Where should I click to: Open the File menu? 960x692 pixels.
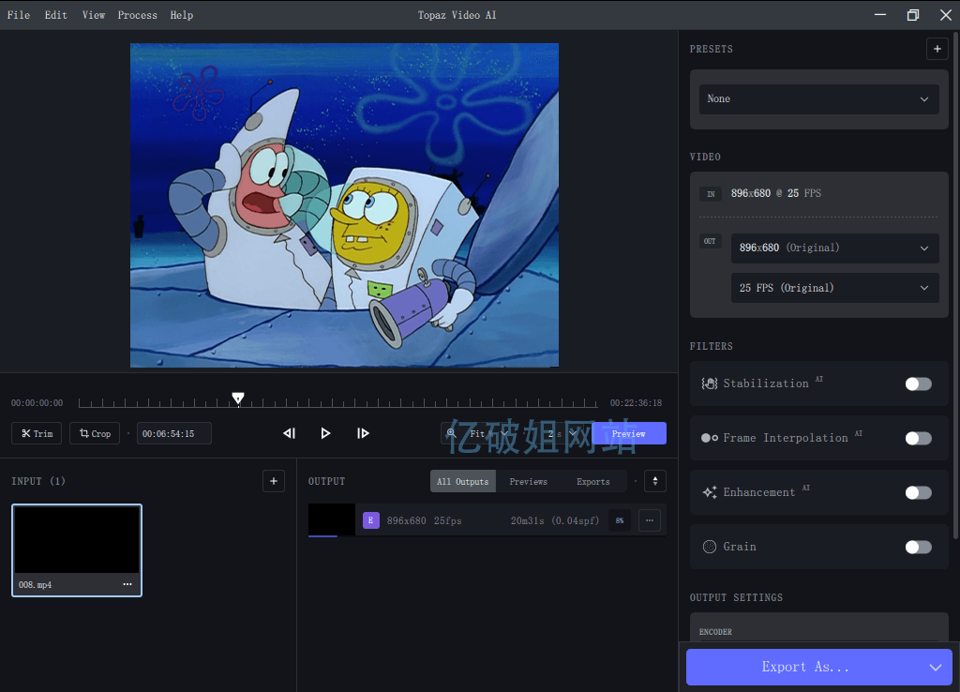pos(19,15)
